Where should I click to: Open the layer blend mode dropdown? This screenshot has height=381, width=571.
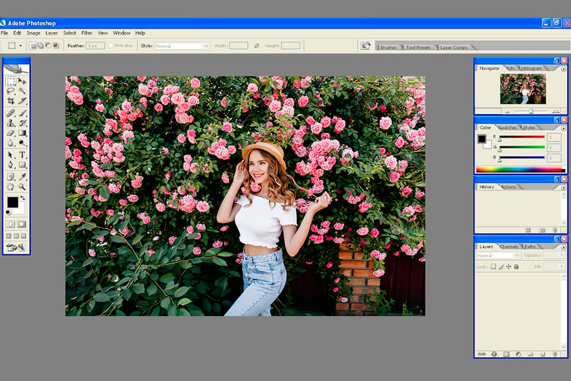click(498, 255)
